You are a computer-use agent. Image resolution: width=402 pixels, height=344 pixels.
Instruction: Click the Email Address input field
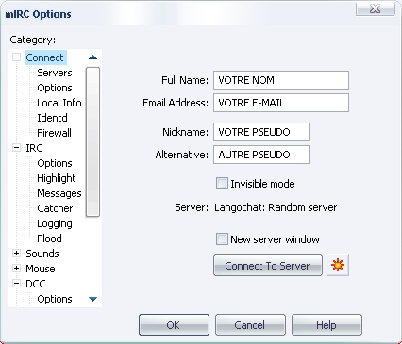coord(281,103)
